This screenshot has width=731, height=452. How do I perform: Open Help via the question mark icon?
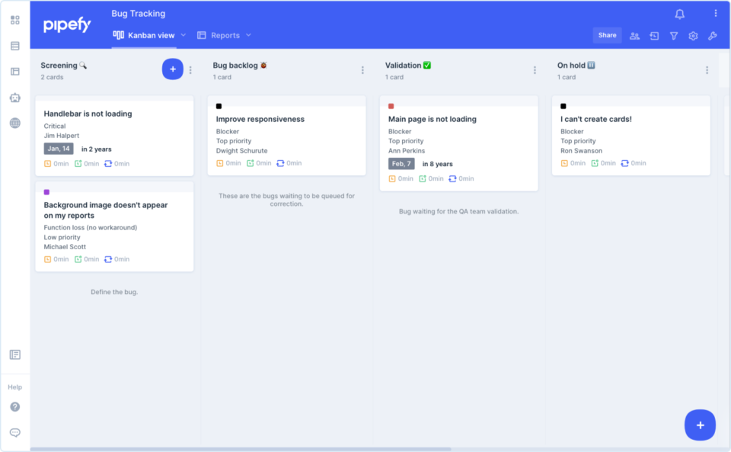click(14, 406)
